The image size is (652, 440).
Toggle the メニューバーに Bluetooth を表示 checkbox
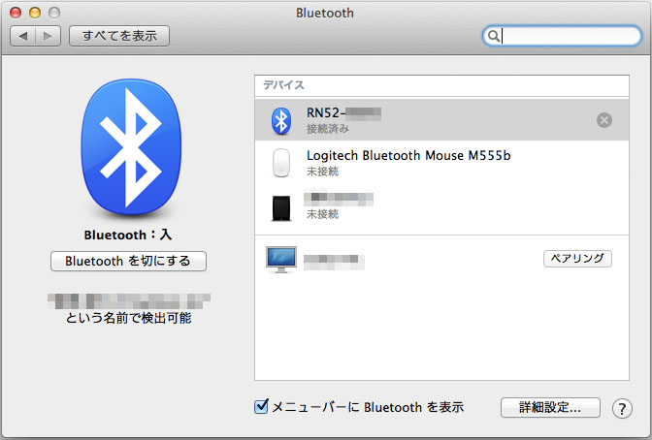pos(261,407)
